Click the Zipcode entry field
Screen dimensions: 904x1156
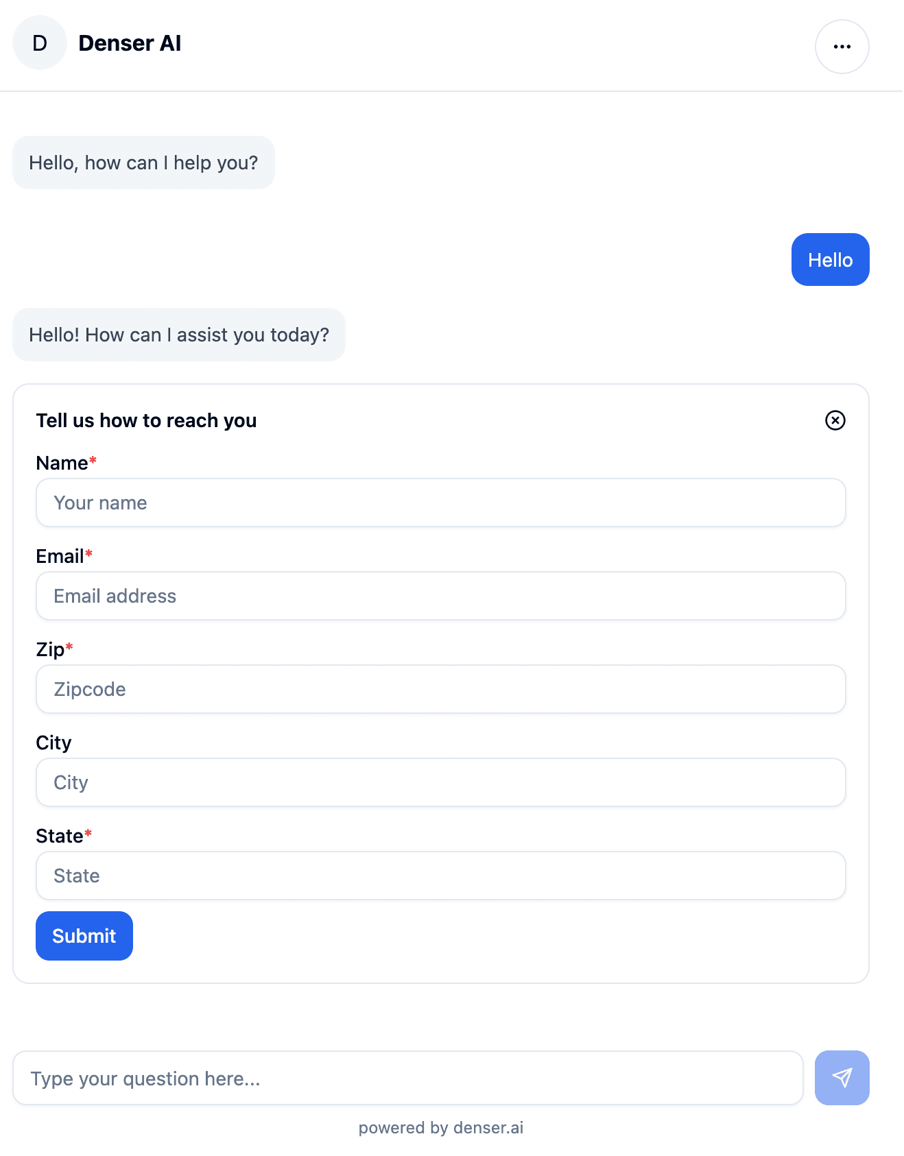point(441,689)
